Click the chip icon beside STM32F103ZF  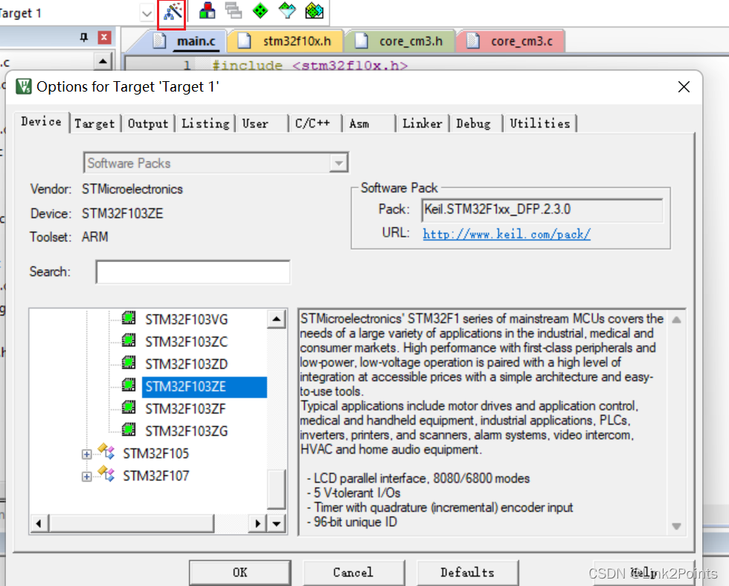click(x=129, y=407)
